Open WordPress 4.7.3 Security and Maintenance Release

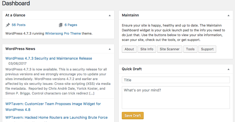pyautogui.click(x=49, y=58)
